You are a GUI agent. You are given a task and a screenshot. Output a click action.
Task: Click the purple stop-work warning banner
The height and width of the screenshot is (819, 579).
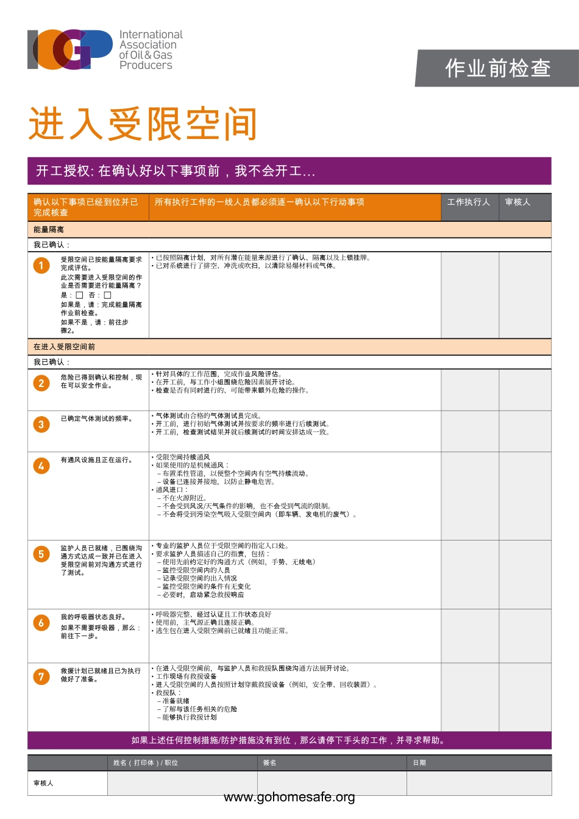coord(289,740)
